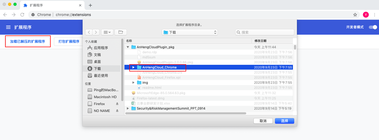Click MicrosoftEdge-85.0.564.63.pkg file
The width and height of the screenshot is (379, 140).
tap(209, 93)
